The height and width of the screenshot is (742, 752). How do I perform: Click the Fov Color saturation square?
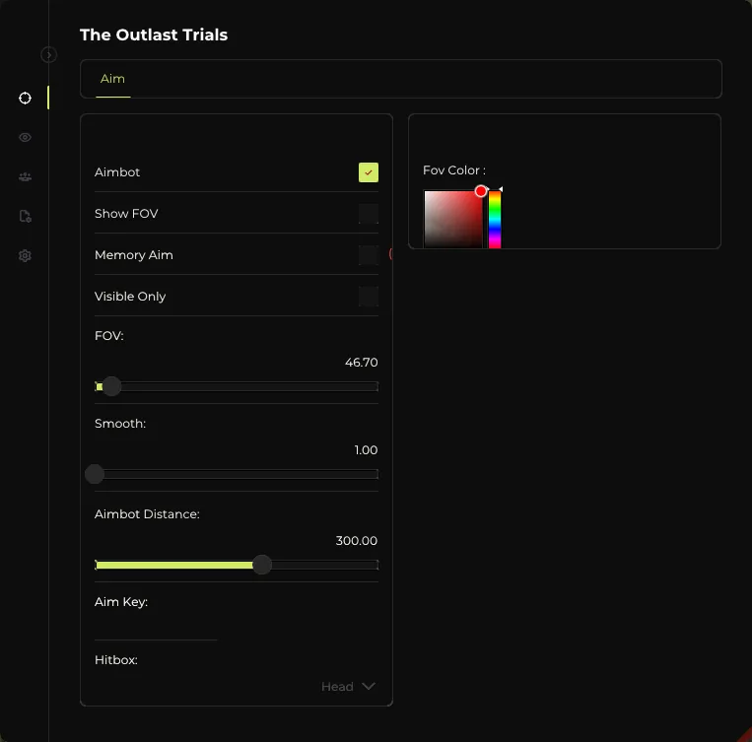pos(453,219)
